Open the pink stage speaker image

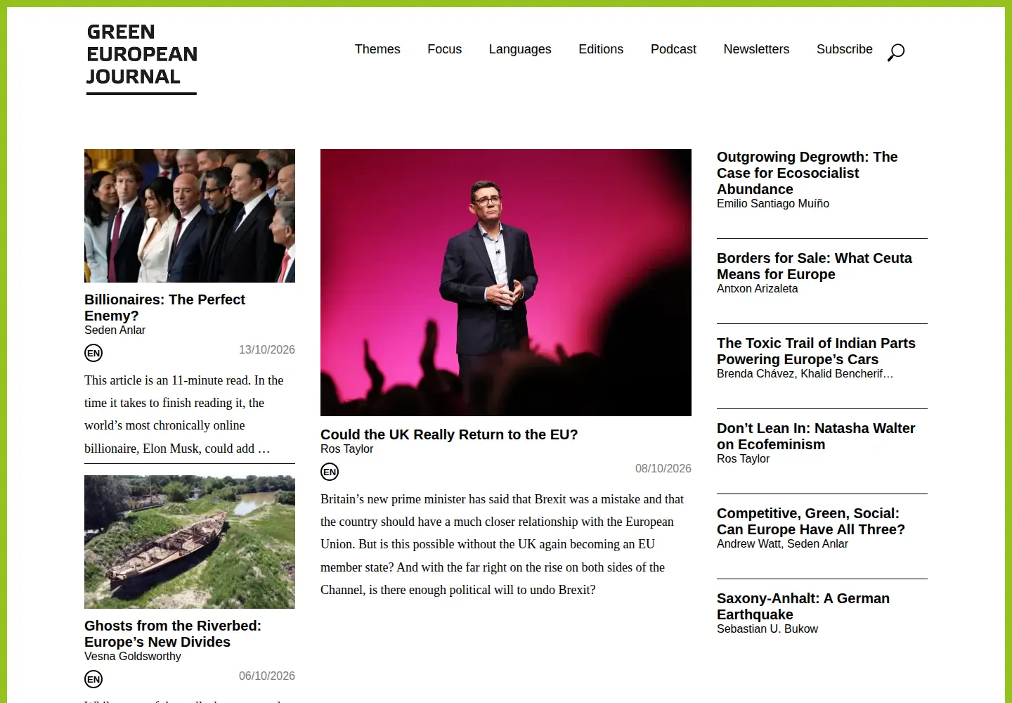coord(506,283)
